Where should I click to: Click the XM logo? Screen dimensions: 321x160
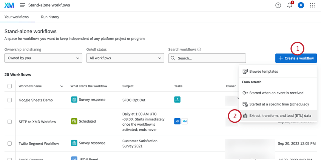(9, 5)
